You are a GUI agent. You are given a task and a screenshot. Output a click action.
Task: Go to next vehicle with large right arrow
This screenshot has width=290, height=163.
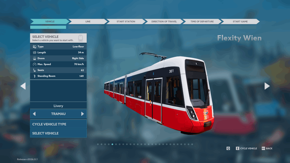[267, 86]
